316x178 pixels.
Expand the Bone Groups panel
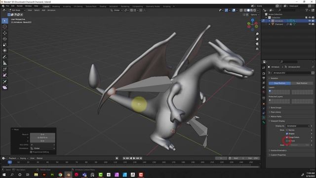point(276,108)
